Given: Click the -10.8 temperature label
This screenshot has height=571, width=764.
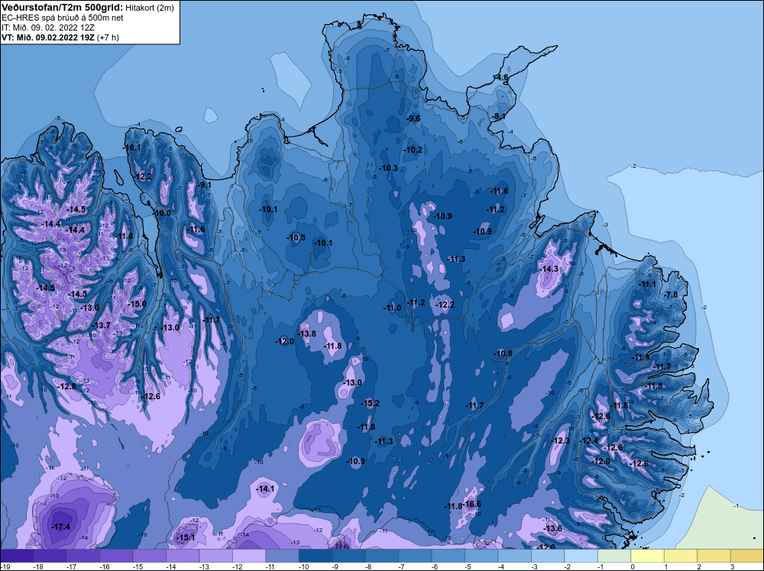Looking at the screenshot, I should coord(503,353).
